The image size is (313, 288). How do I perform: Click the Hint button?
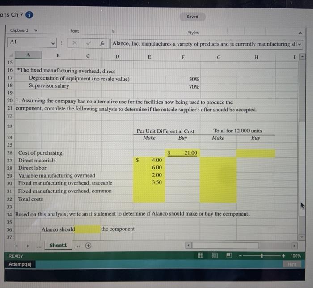(292, 264)
